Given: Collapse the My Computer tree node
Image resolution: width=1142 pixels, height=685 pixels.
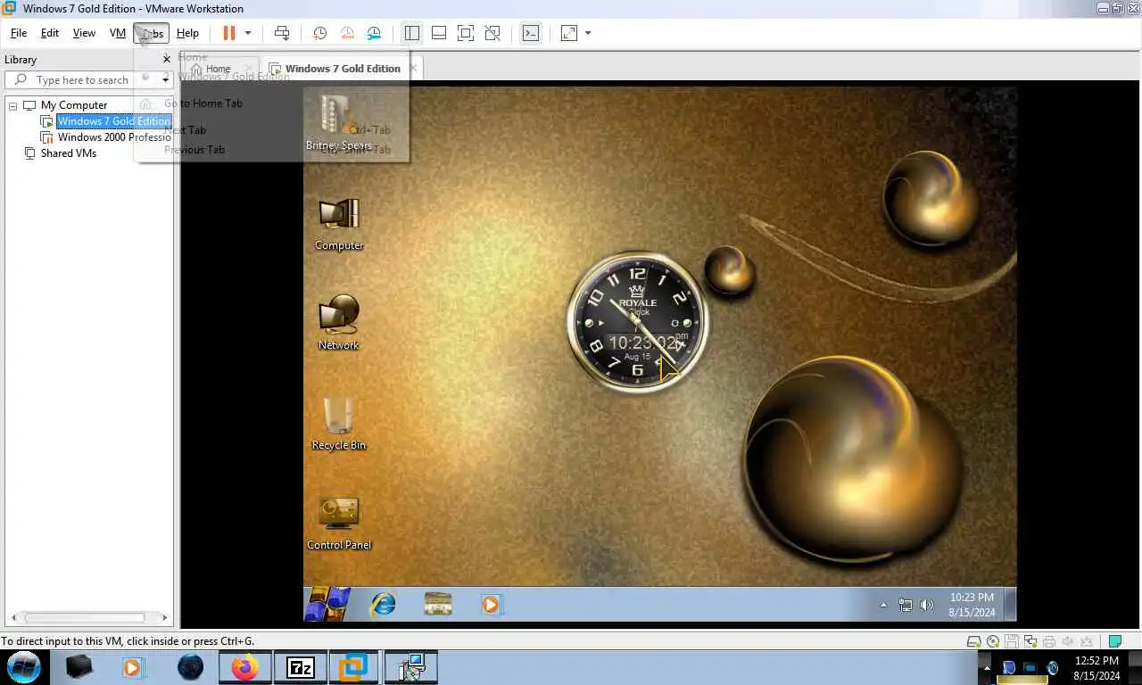Looking at the screenshot, I should pyautogui.click(x=13, y=105).
